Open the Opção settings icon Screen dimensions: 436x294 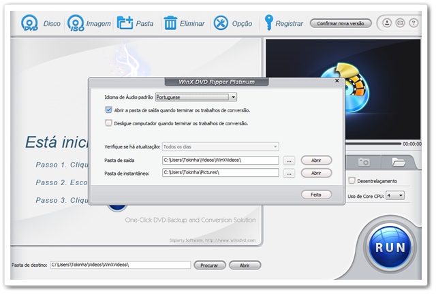pos(221,23)
